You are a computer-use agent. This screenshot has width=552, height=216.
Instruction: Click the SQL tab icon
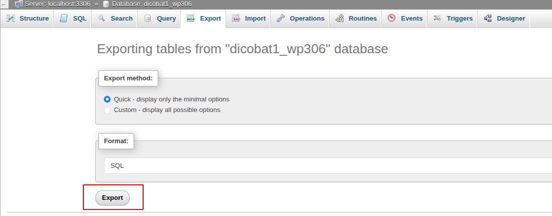[x=64, y=18]
